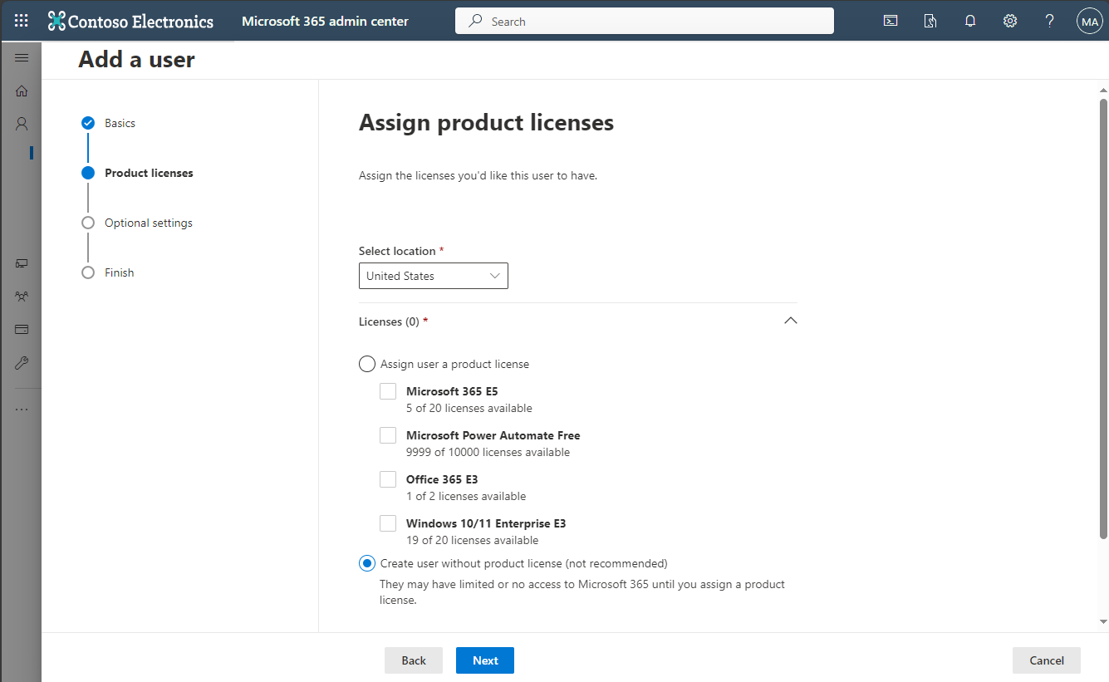Click Microsoft 365 admin center title
This screenshot has height=682, width=1109.
pos(325,22)
